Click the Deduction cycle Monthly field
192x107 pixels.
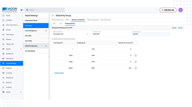click(x=150, y=34)
